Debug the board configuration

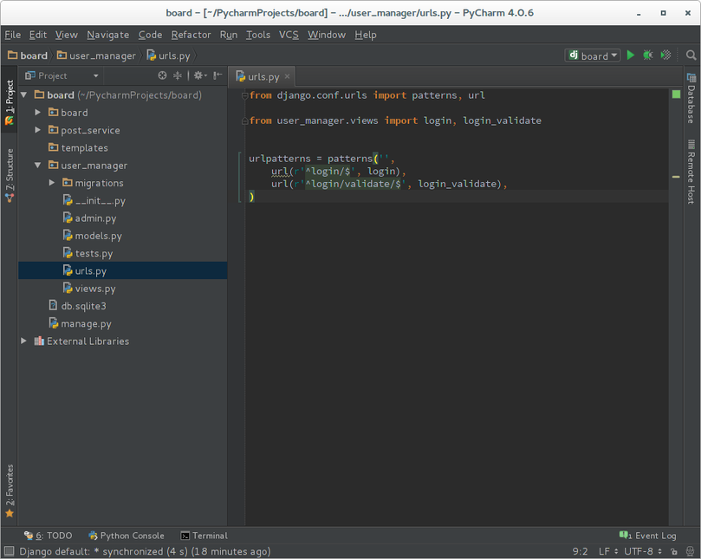pyautogui.click(x=648, y=55)
